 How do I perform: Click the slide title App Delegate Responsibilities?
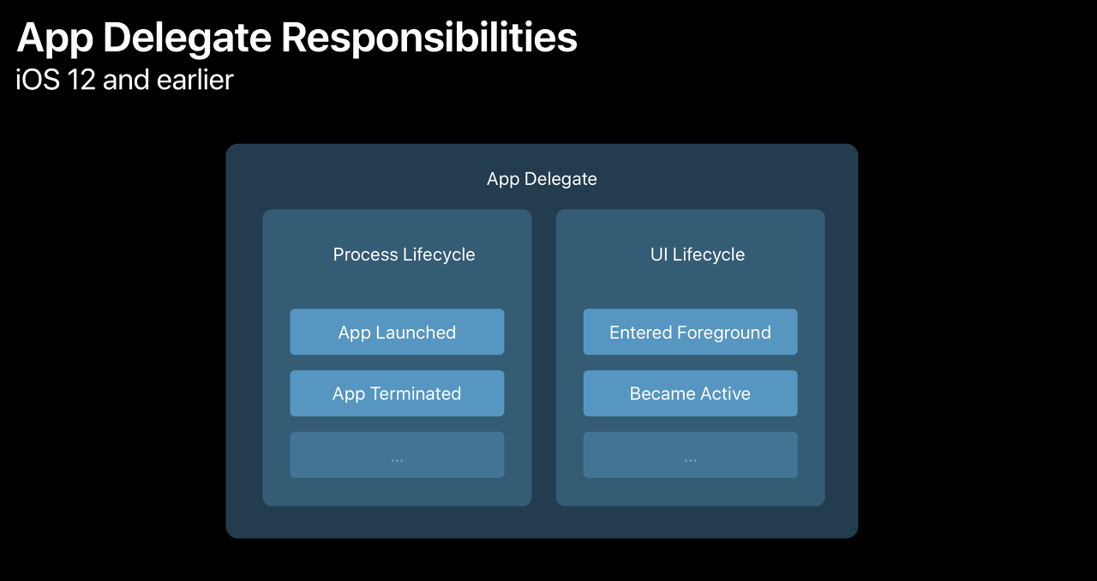pos(296,37)
